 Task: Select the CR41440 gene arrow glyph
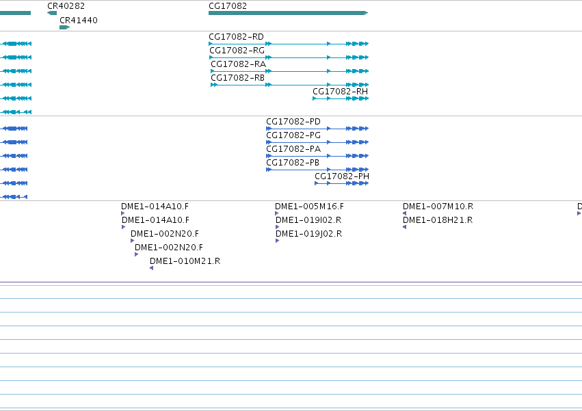64,27
